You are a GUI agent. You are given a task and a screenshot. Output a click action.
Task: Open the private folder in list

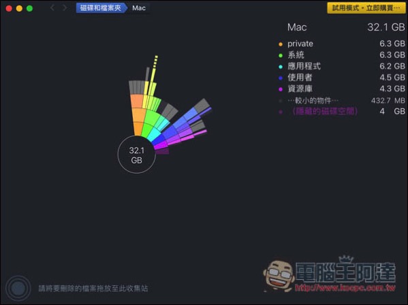[x=342, y=44]
